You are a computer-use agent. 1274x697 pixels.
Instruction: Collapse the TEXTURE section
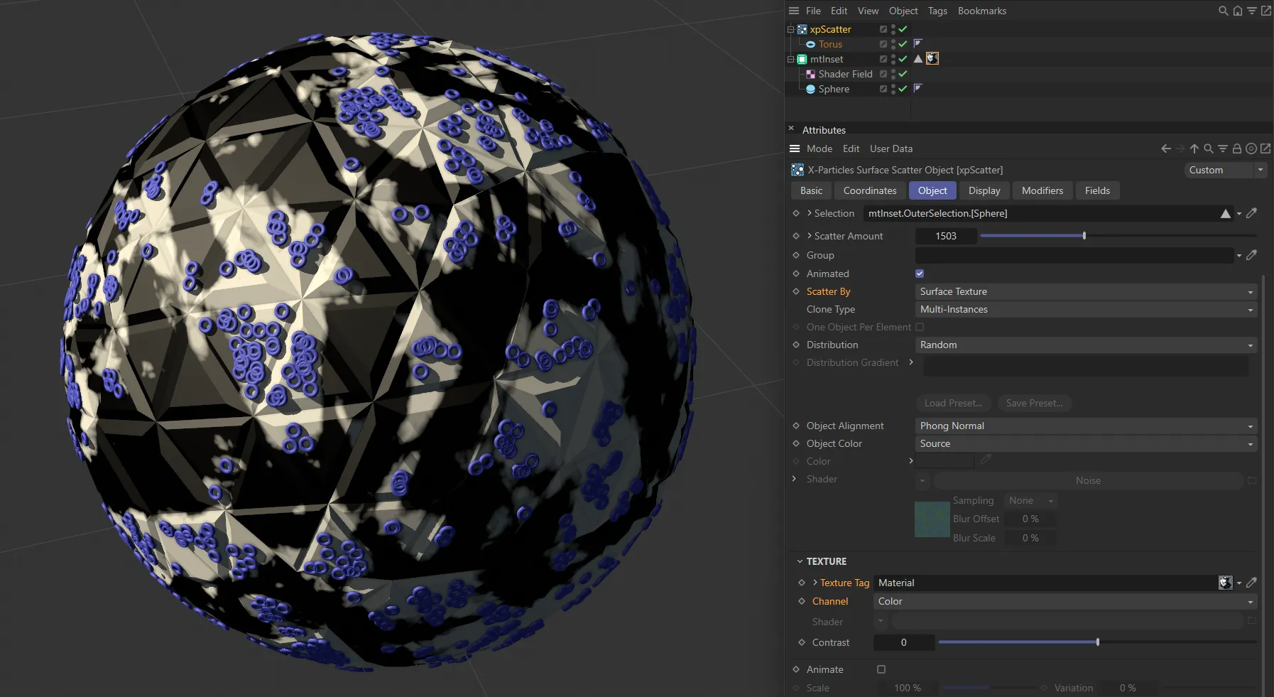[x=801, y=561]
